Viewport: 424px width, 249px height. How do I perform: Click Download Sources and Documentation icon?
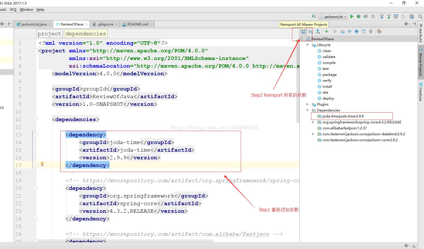click(x=318, y=31)
